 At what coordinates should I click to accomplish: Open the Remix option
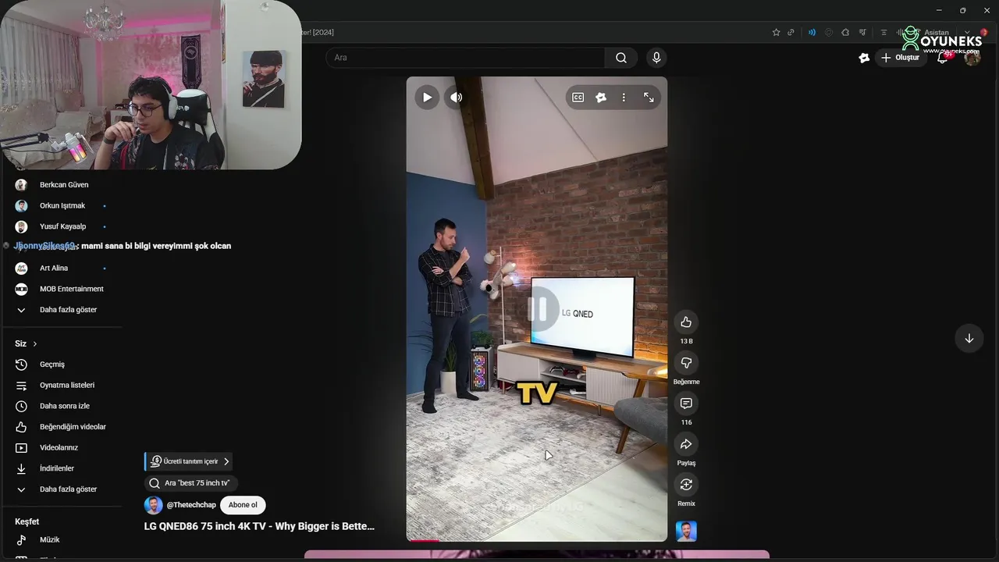(686, 484)
